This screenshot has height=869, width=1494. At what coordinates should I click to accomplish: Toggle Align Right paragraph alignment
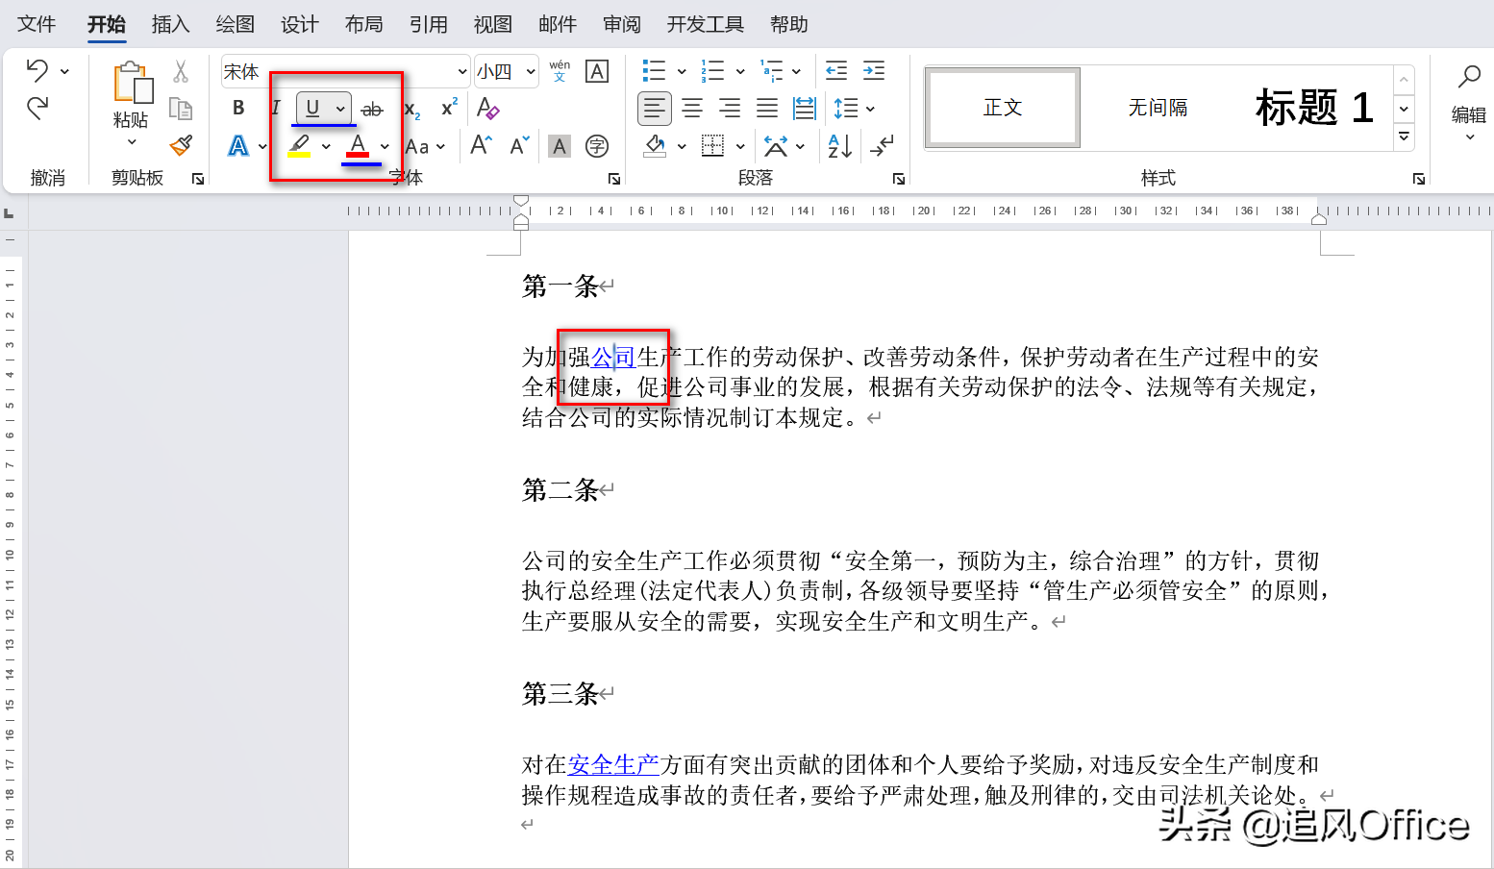pyautogui.click(x=730, y=109)
